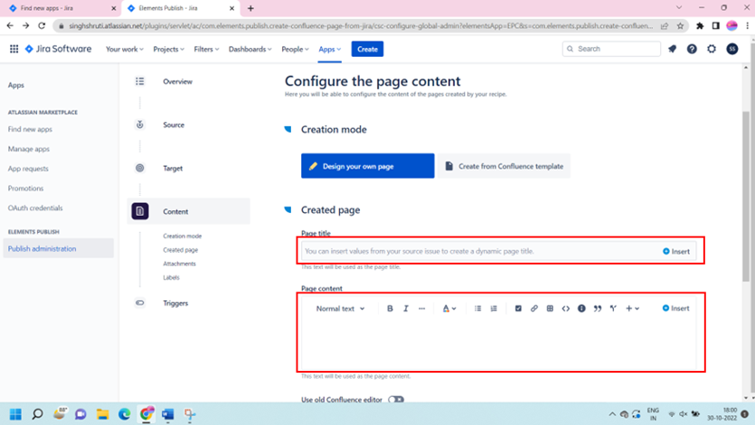The width and height of the screenshot is (755, 425).
Task: Click the blue Create button
Action: (367, 49)
